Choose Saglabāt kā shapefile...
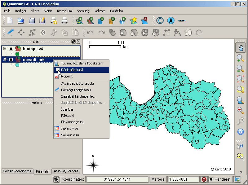The image size is (248, 185). [82, 96]
